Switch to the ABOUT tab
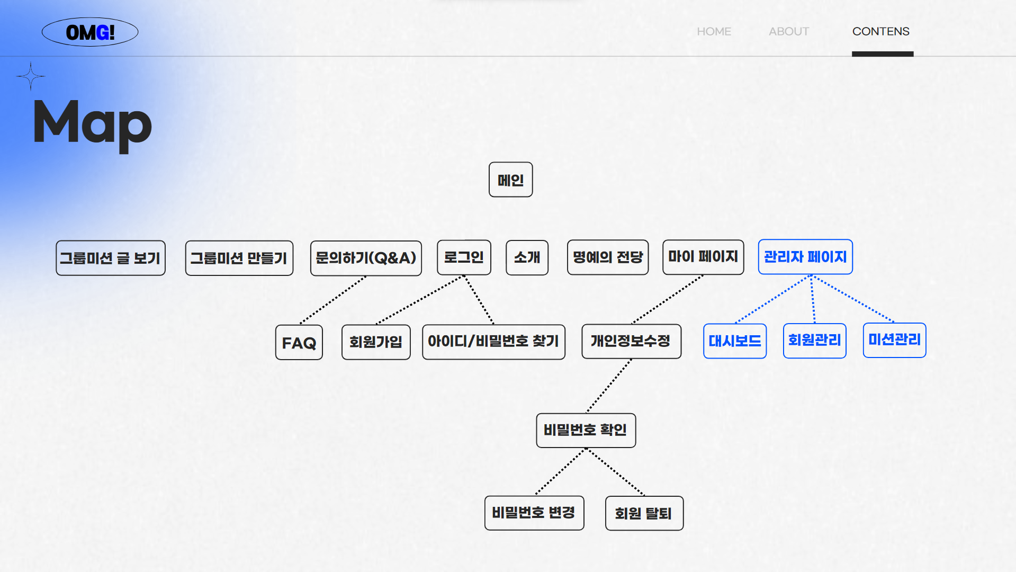1016x572 pixels. point(789,32)
